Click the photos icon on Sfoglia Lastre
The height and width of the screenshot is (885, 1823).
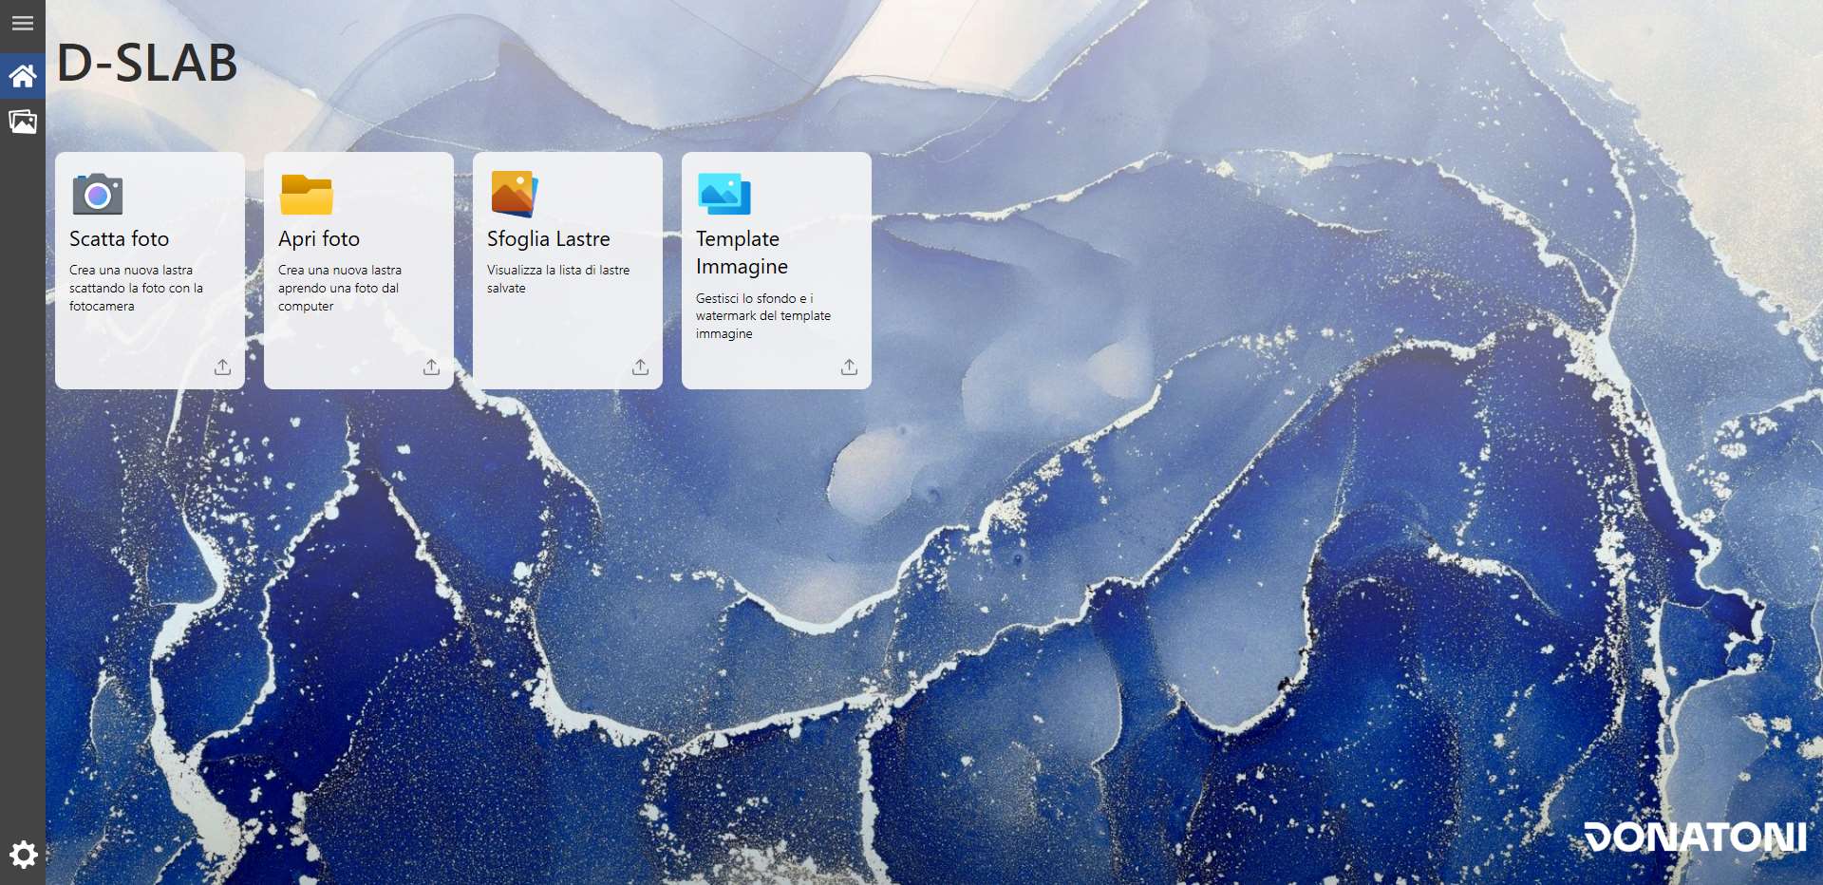coord(515,194)
